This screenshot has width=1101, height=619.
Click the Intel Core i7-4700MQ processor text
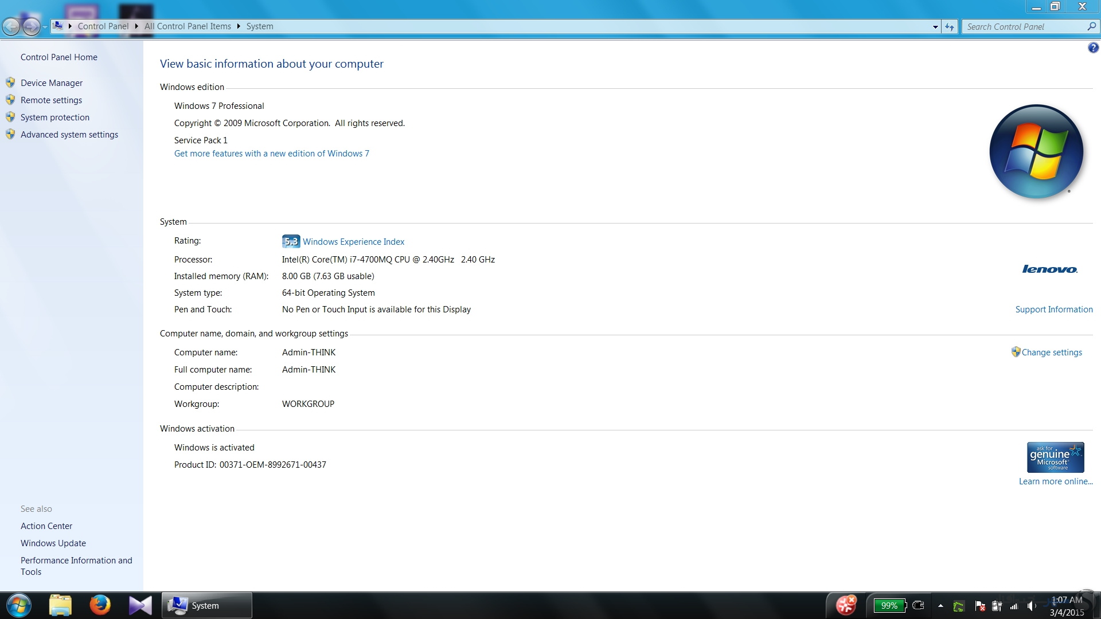click(x=388, y=260)
